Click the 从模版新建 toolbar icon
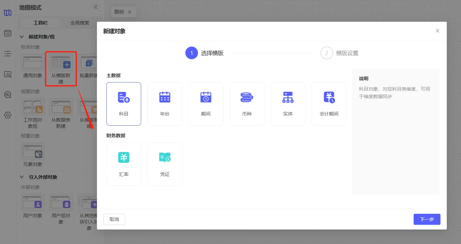The width and height of the screenshot is (461, 244). coord(61,63)
